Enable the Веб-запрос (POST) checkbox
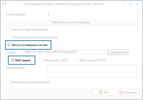Image resolution: width=143 pixels, height=100 pixels. [78, 60]
